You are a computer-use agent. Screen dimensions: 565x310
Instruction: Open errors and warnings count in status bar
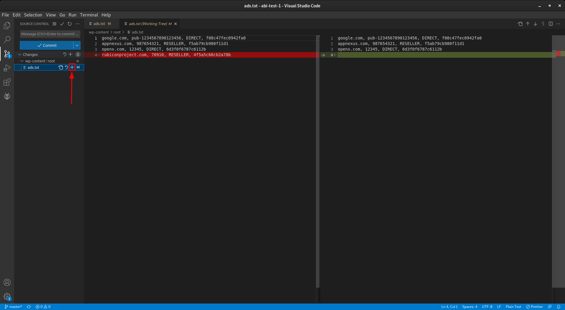pyautogui.click(x=43, y=307)
